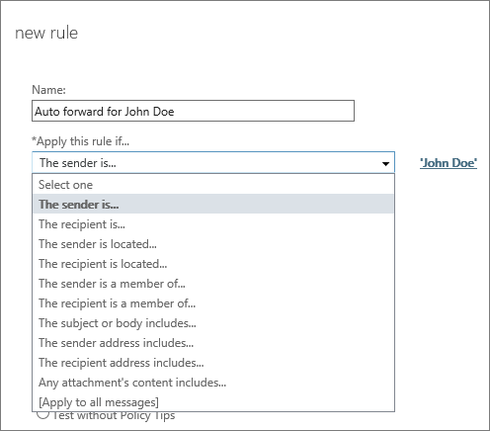Click the 'Apply this rule if...' label

pos(80,141)
